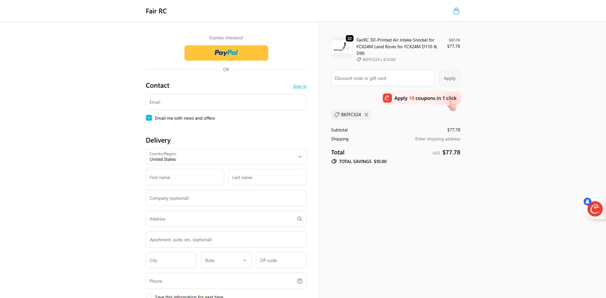The height and width of the screenshot is (298, 606).
Task: Click Apply 10 coupons in 1 click
Action: [x=421, y=98]
